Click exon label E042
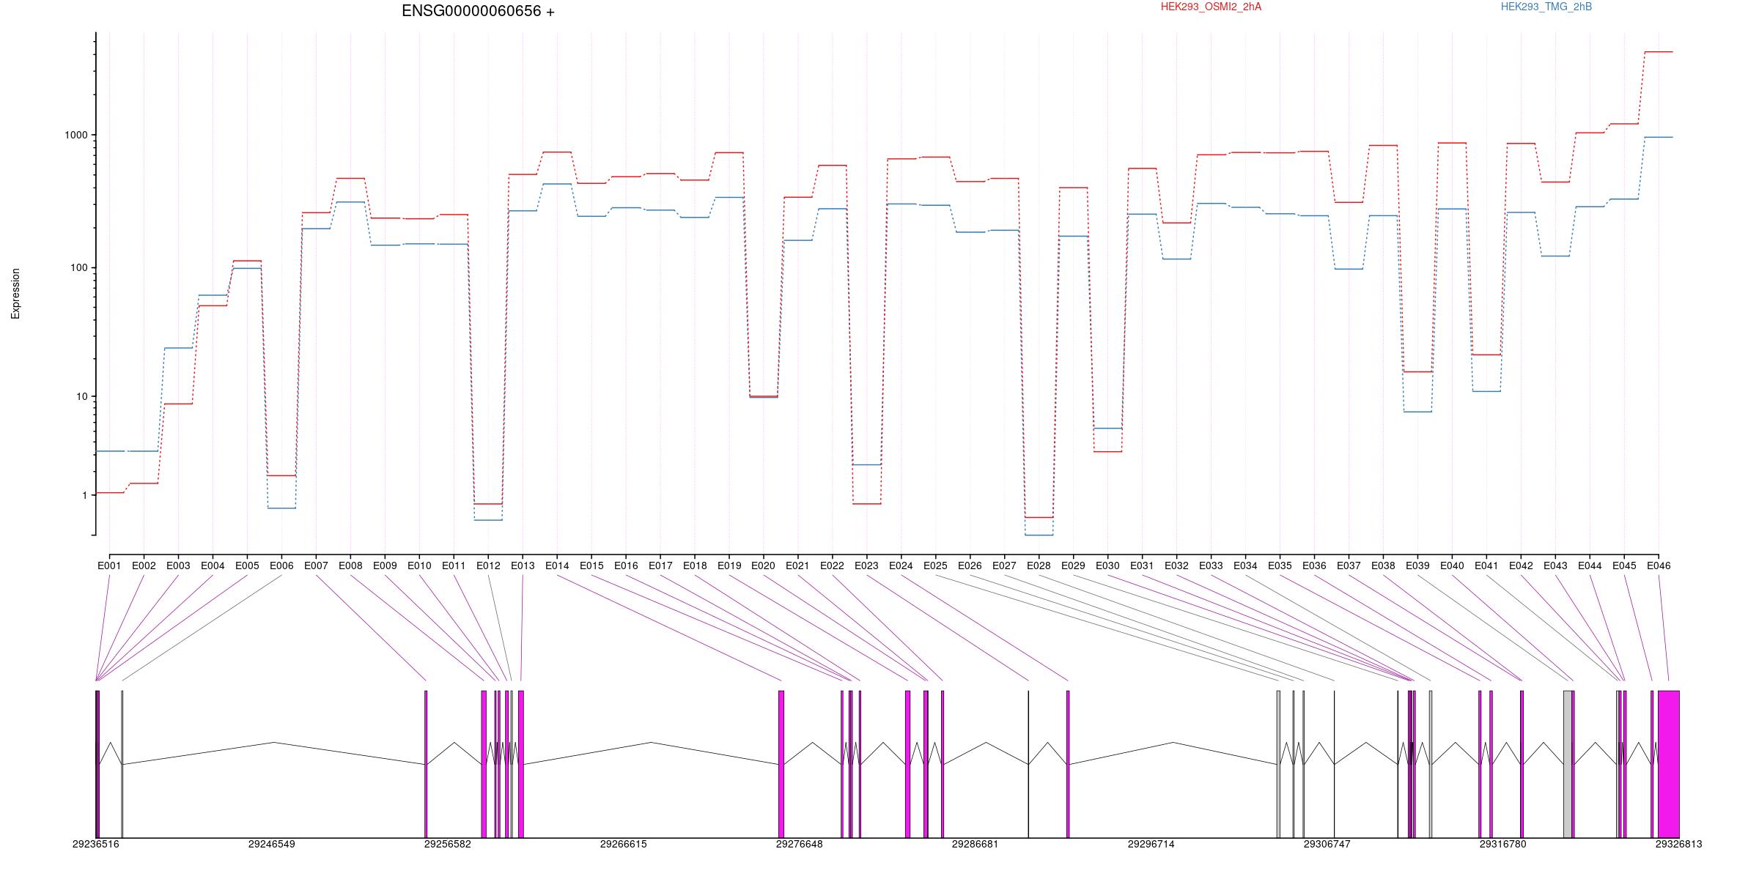Image resolution: width=1759 pixels, height=879 pixels. tap(1521, 565)
